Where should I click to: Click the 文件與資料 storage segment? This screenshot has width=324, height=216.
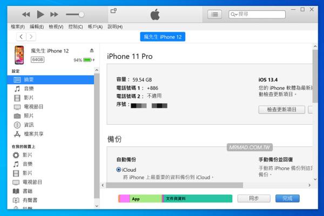(x=198, y=199)
